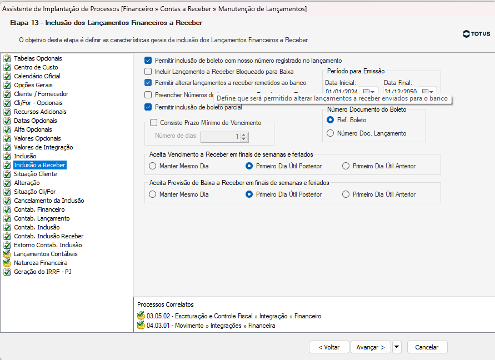Click checklist icon beside Centro de Custo
This screenshot has width=495, height=360.
click(x=7, y=67)
